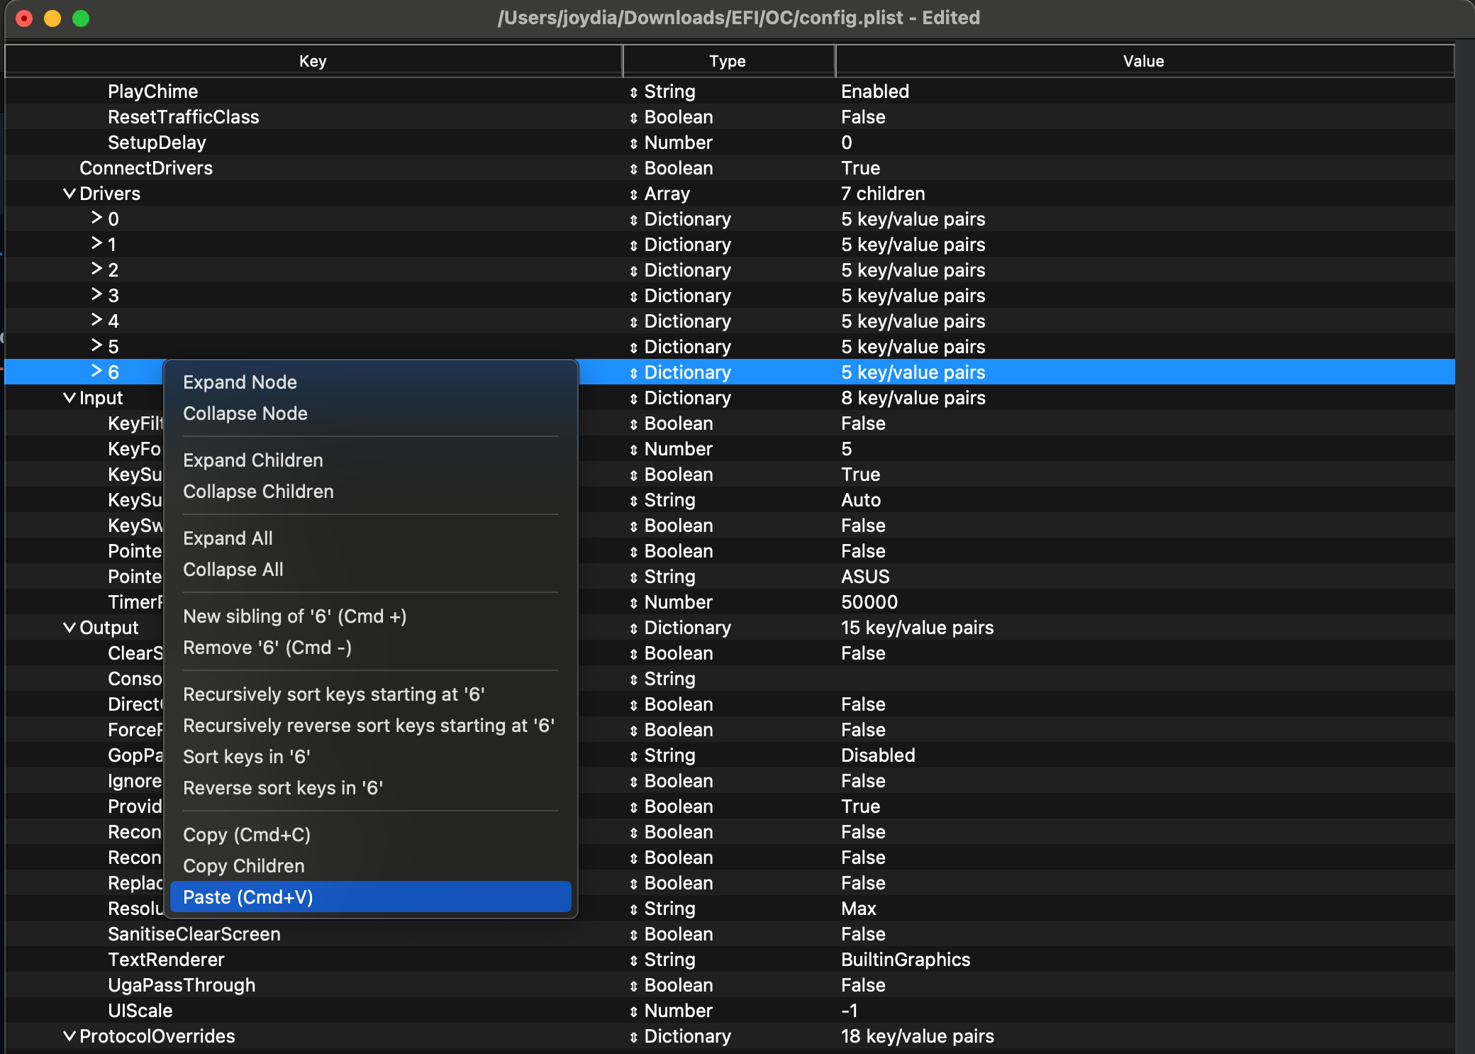Select Copy Children menu option
The height and width of the screenshot is (1054, 1475).
click(243, 866)
